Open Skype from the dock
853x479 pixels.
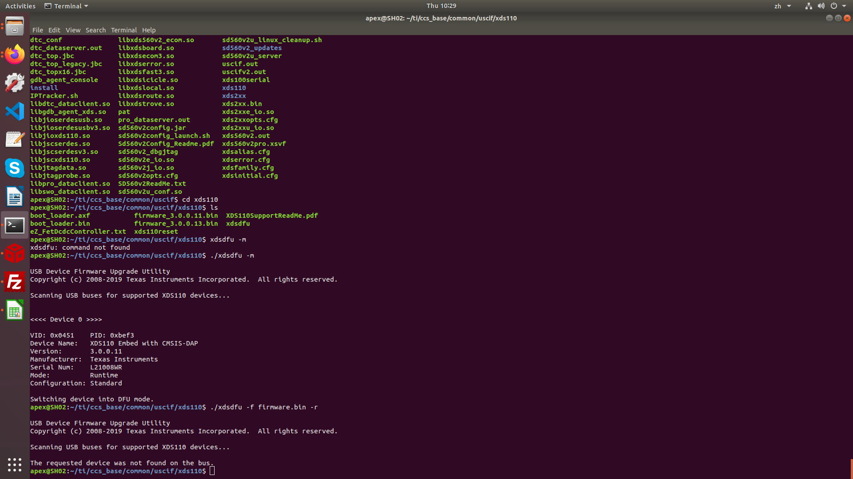[15, 168]
